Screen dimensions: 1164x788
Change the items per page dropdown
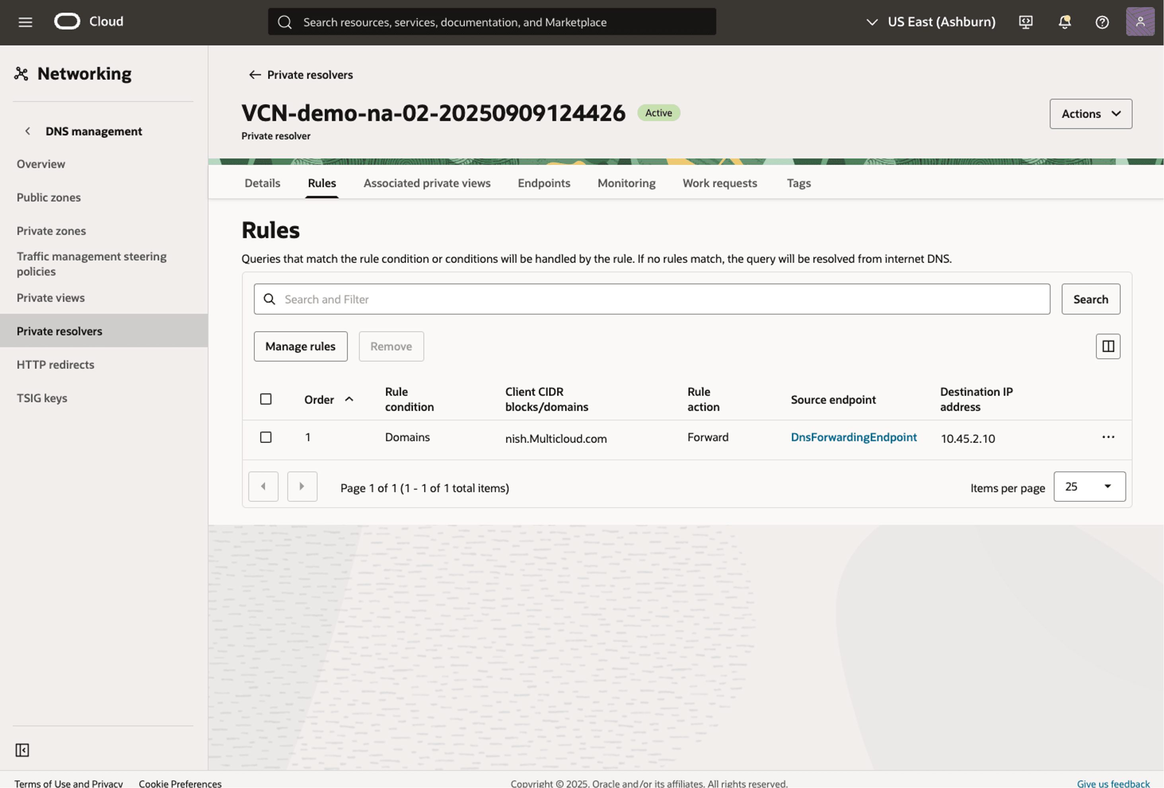[1089, 486]
